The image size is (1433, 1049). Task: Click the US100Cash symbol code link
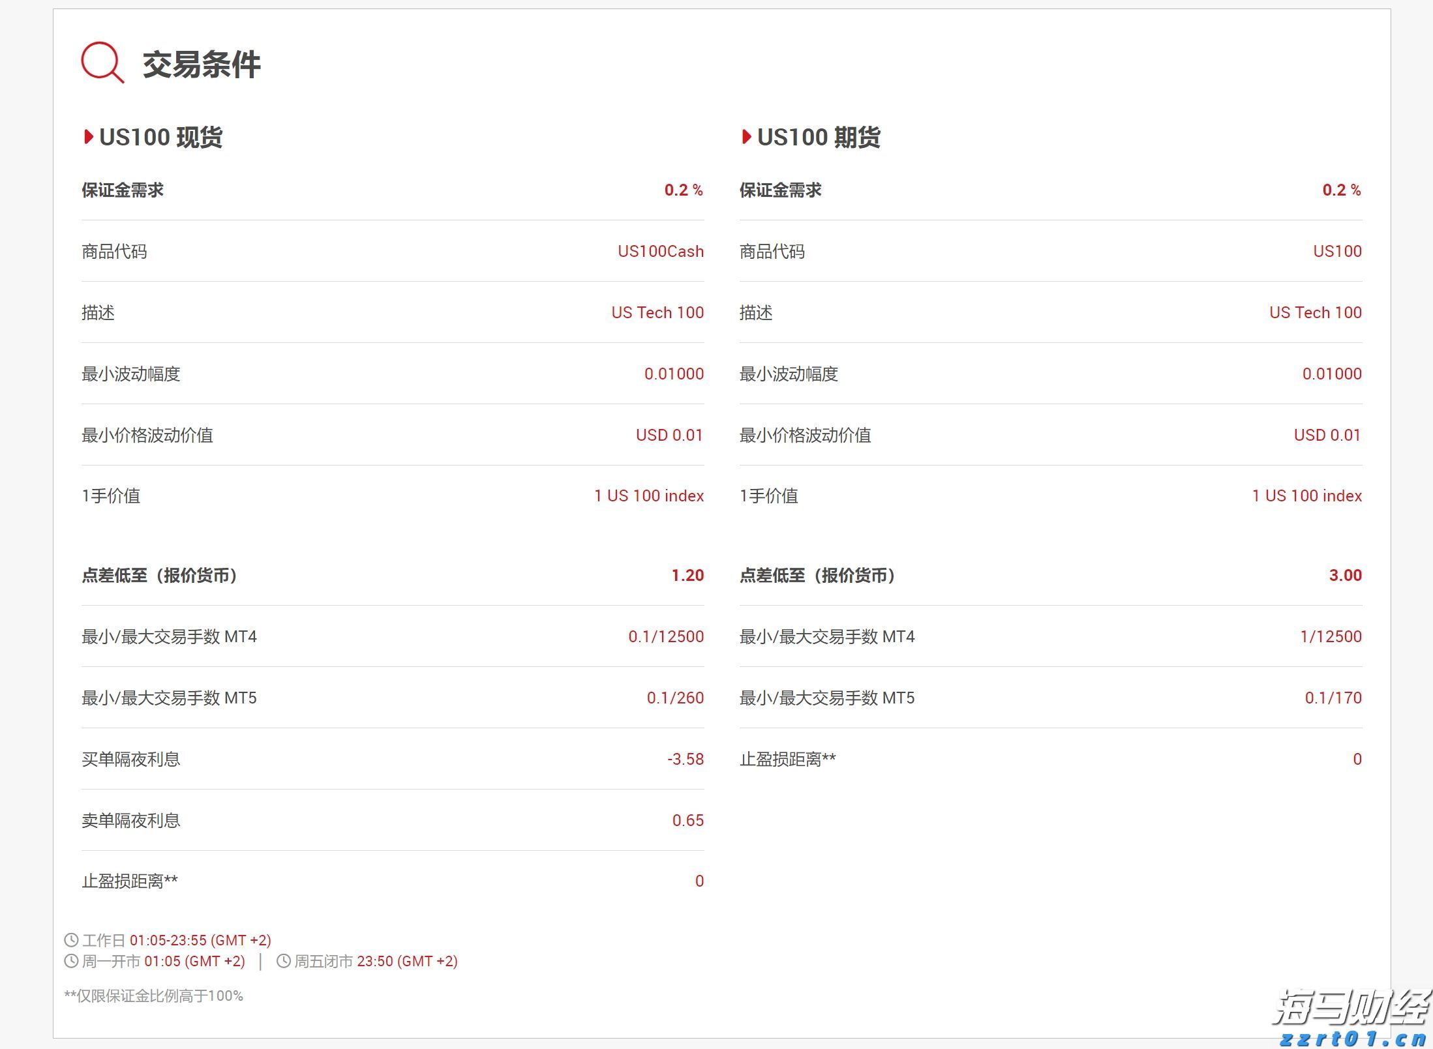tap(660, 251)
